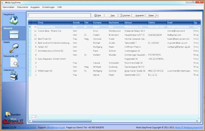The image size is (205, 131).
Task: Open the Hauptmenü house icon
Action: [x=14, y=20]
